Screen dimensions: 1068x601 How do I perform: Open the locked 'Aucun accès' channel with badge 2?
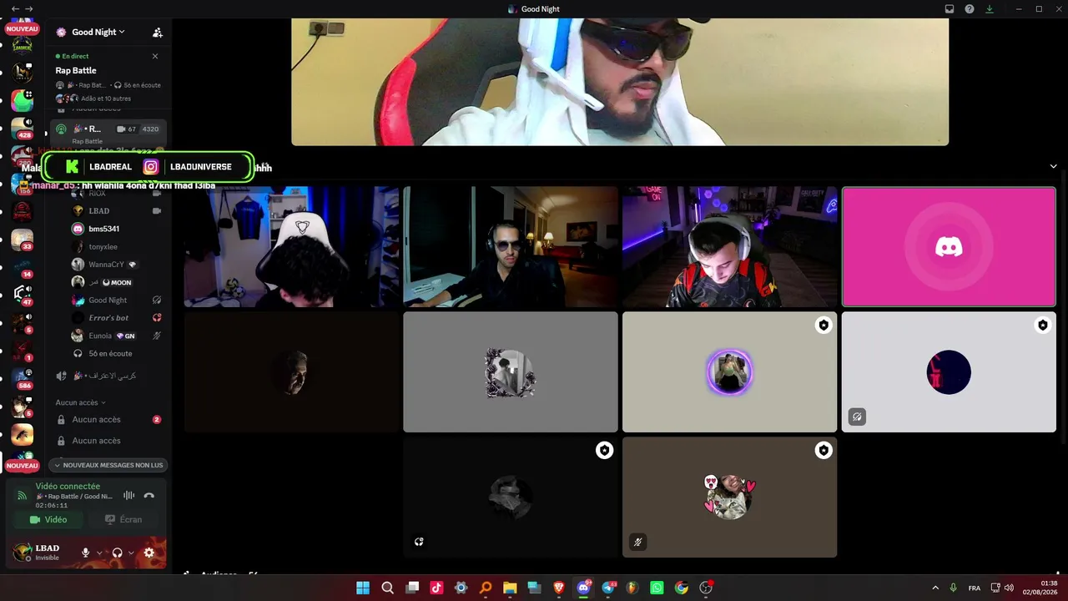[x=108, y=419]
